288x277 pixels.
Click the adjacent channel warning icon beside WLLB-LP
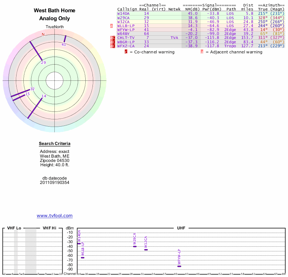(x=112, y=26)
